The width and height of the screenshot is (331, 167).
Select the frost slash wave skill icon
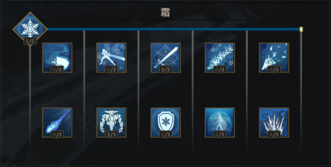[57, 58]
